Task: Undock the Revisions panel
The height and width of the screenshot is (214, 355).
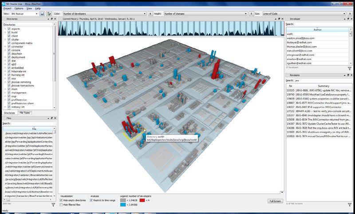Action: pyautogui.click(x=348, y=75)
